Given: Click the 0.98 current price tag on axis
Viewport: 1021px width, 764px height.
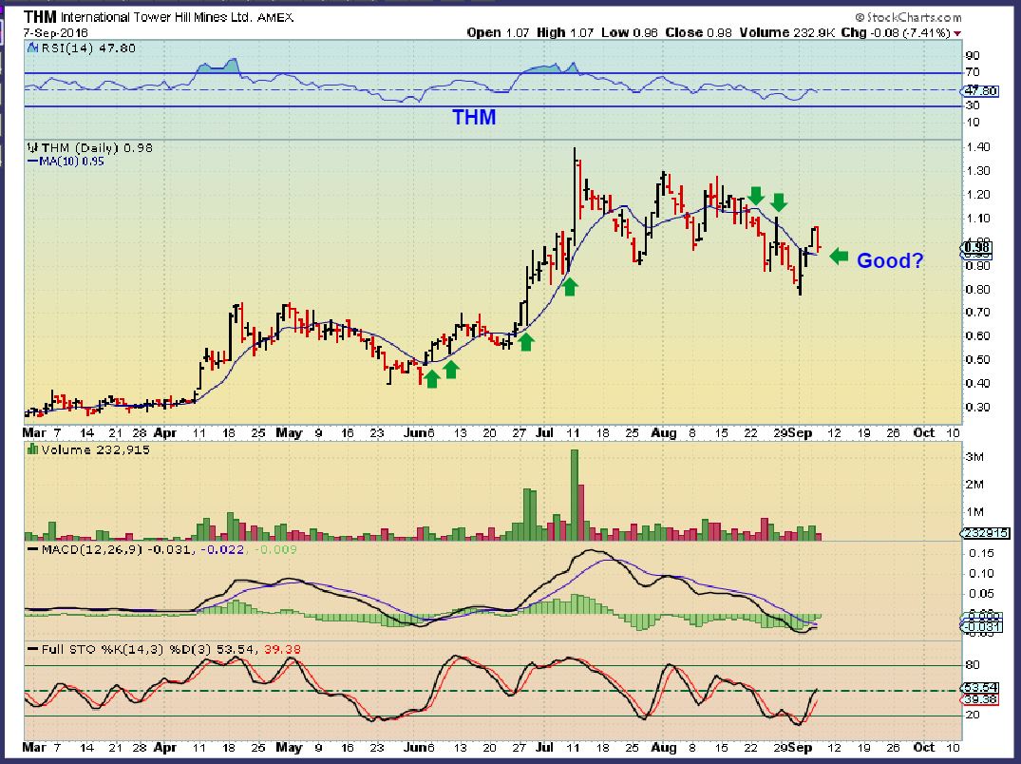Looking at the screenshot, I should point(977,249).
